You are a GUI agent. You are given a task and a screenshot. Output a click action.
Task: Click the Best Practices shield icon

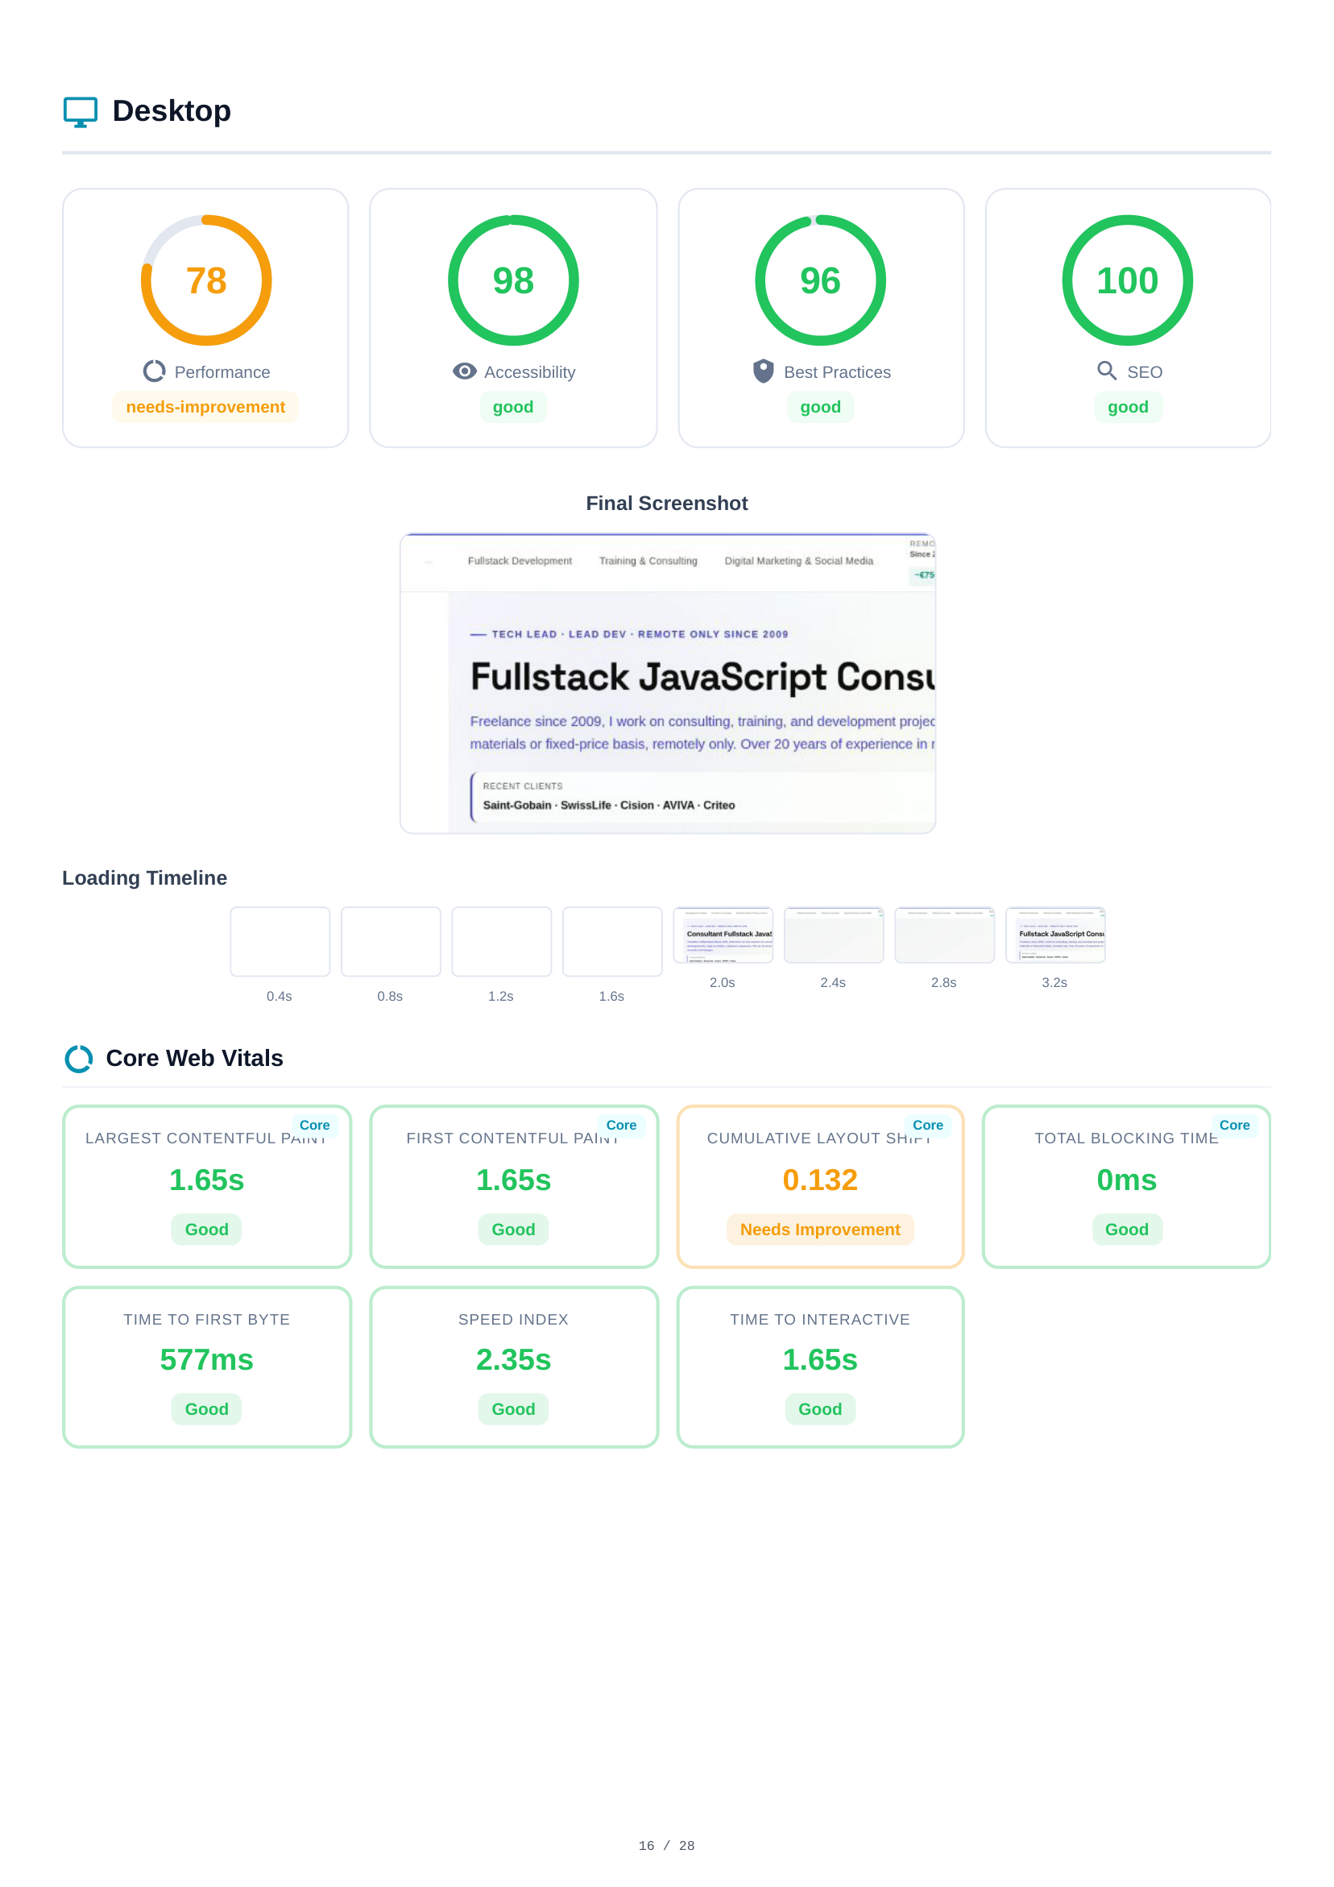coord(763,371)
